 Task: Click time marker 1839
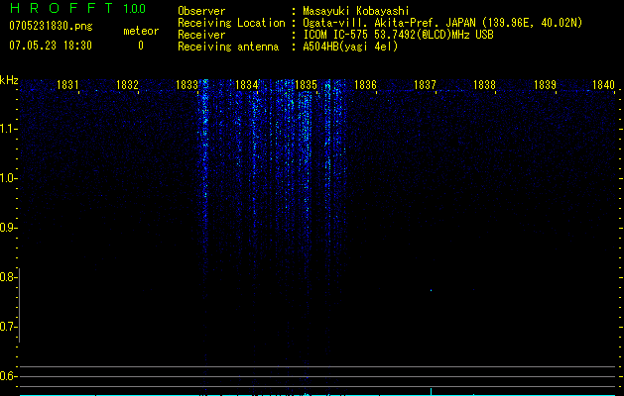[x=545, y=85]
